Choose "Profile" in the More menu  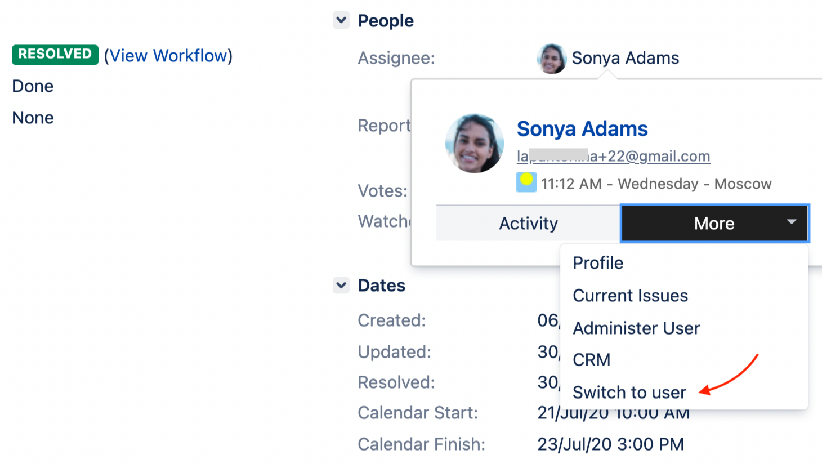[x=597, y=262]
